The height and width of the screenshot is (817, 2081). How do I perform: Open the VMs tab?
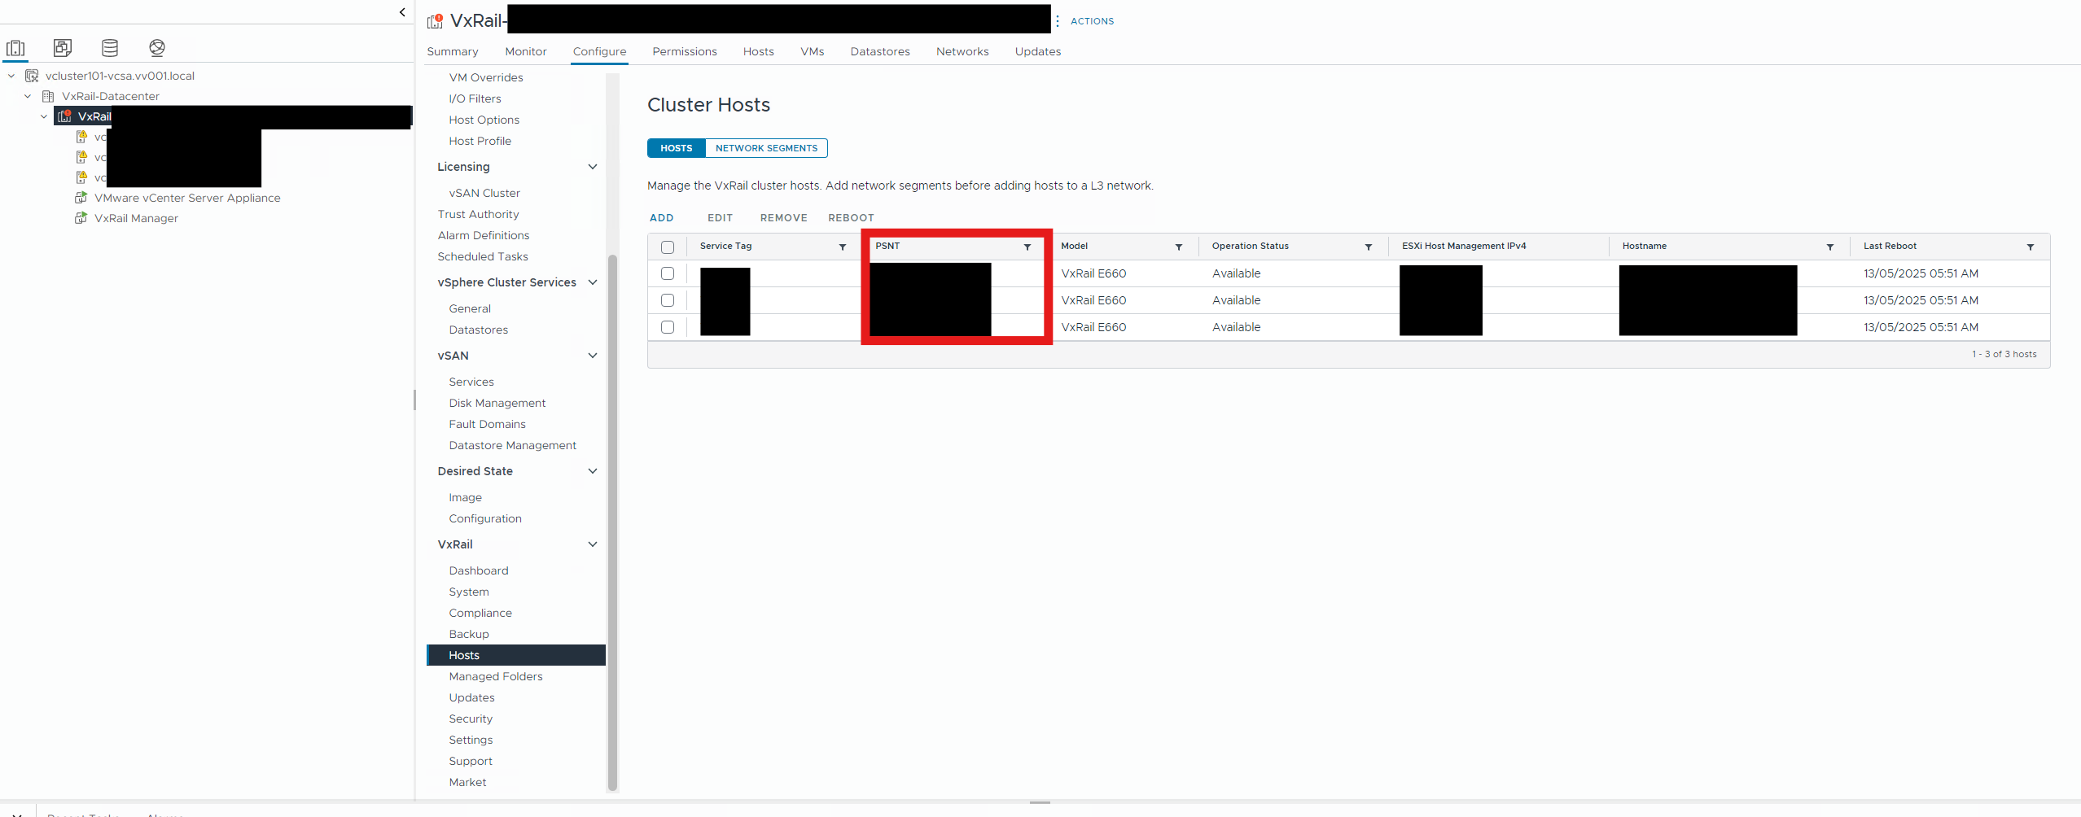pos(813,51)
